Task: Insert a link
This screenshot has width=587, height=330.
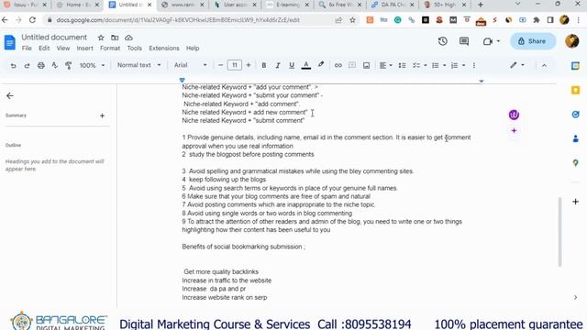Action: tap(338, 65)
